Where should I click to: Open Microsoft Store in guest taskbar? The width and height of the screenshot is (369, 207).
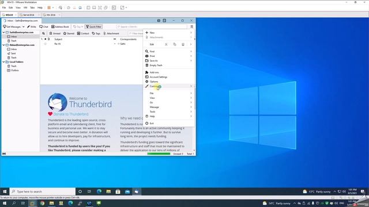[x=118, y=191]
